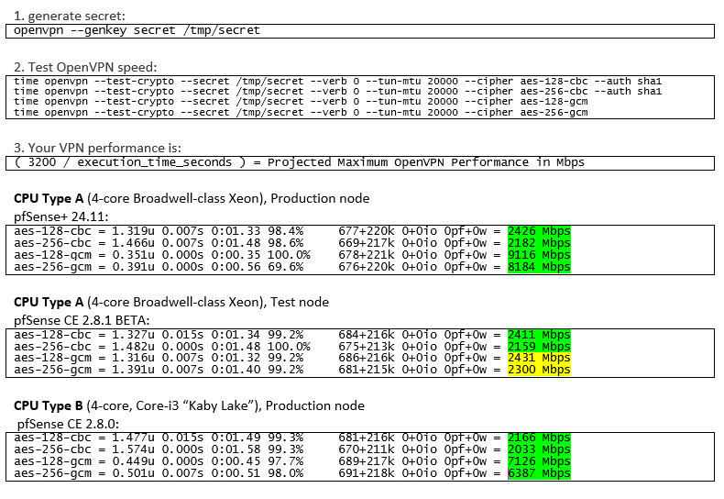Screen dimensions: 724x499
Task: Click the 'pfSense CE 2.8.0:' label
Action: coord(69,424)
